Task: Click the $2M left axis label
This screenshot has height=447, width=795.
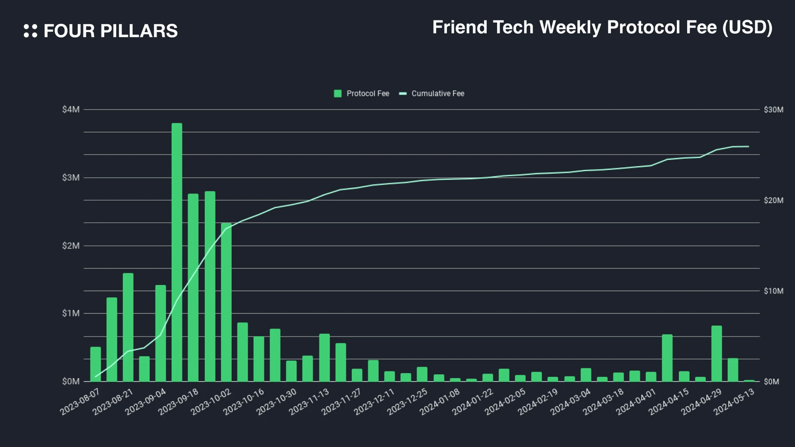Action: click(71, 246)
